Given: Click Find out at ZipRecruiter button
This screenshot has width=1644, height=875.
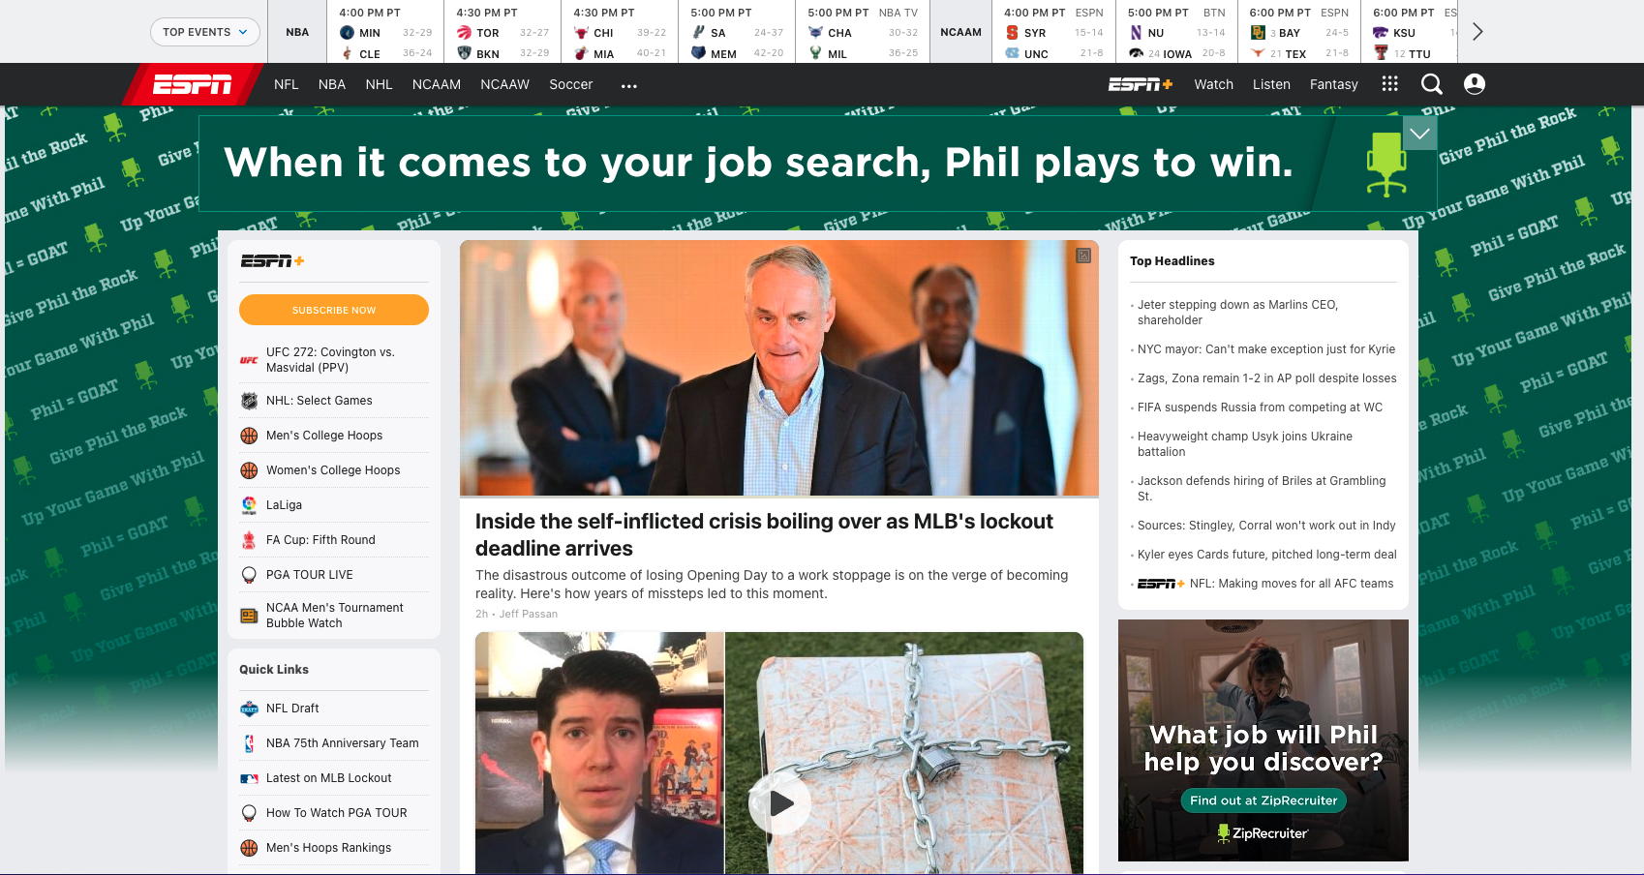Looking at the screenshot, I should point(1263,800).
